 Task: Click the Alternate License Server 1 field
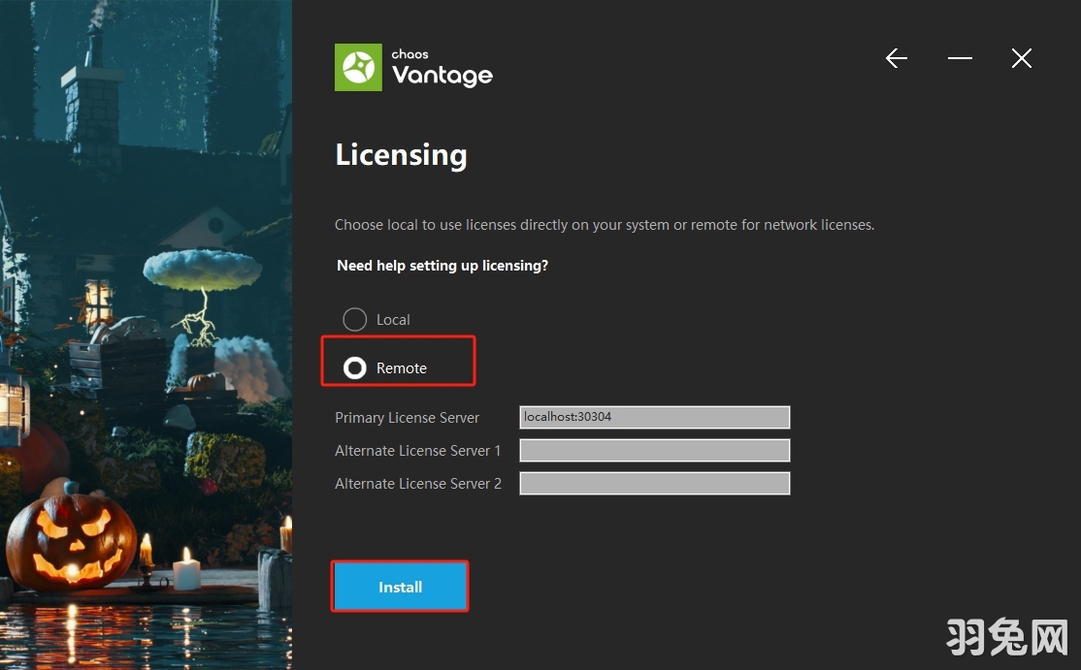click(x=654, y=450)
